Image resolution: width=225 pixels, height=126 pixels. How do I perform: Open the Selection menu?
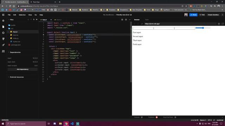[22, 15]
